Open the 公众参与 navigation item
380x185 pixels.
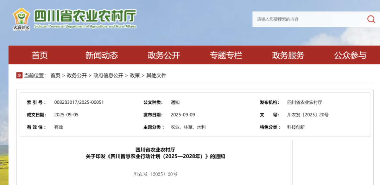coord(350,55)
